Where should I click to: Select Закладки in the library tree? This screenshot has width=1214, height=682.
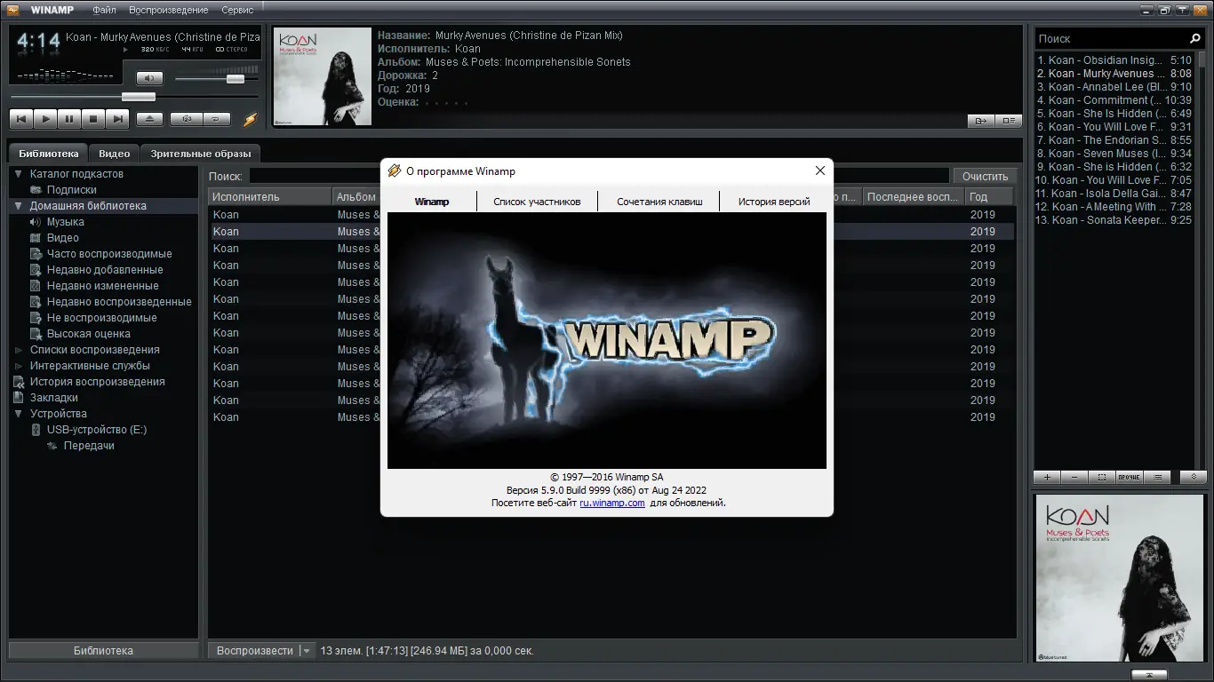(x=54, y=398)
